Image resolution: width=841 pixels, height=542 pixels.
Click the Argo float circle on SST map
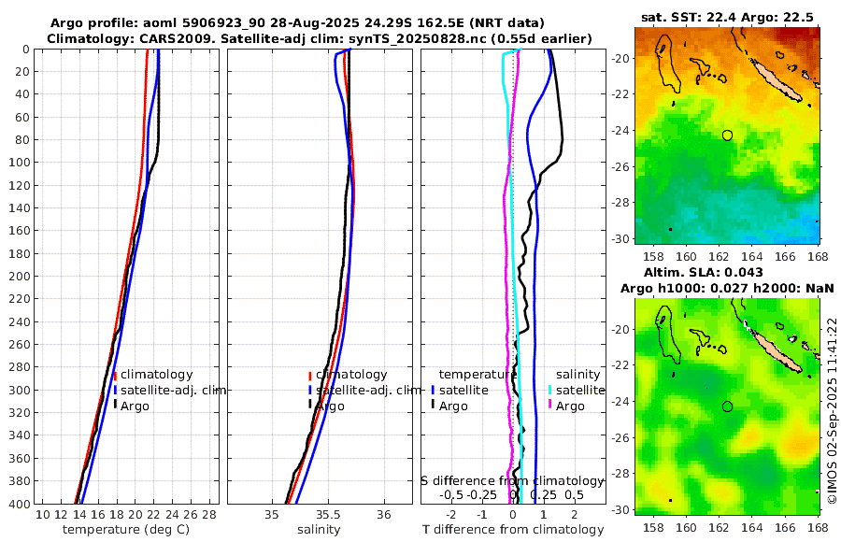pyautogui.click(x=727, y=135)
